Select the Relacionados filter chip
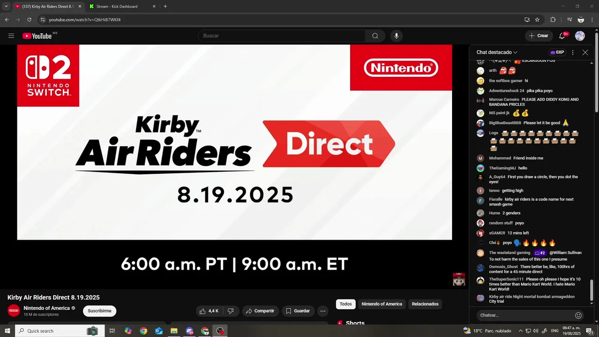The image size is (599, 337). (x=425, y=304)
